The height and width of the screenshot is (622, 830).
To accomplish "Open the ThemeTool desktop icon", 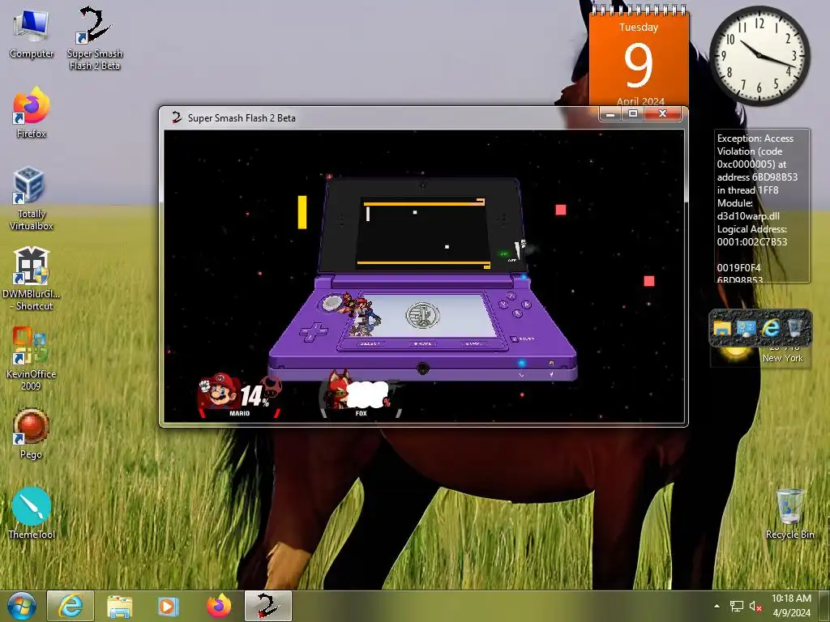I will (x=32, y=513).
